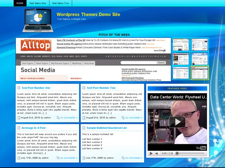225x168 pixels.
Task: Open Sample Bulleted/Unordered List post
Action: [x=107, y=128]
